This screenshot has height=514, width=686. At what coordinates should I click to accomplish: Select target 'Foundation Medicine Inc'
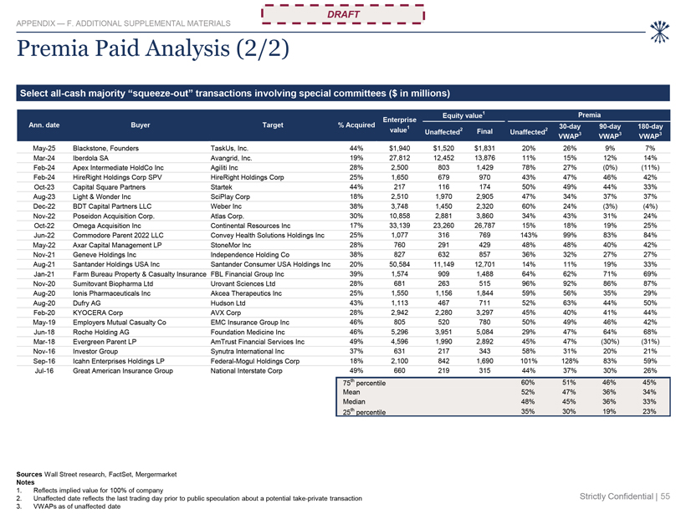(x=248, y=332)
